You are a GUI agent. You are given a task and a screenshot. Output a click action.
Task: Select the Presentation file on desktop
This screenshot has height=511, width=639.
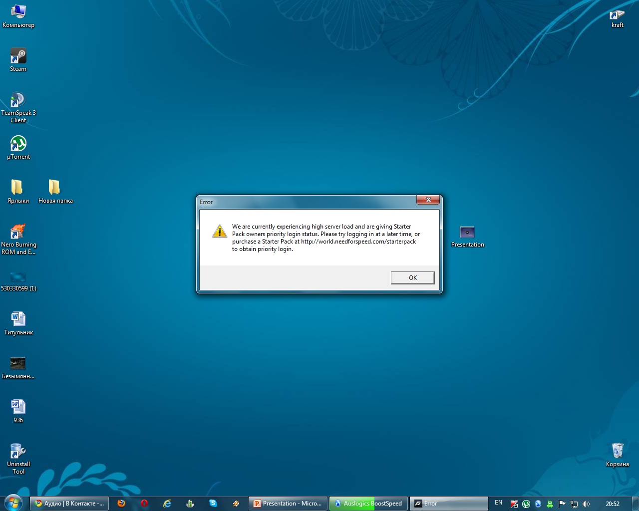click(x=468, y=237)
